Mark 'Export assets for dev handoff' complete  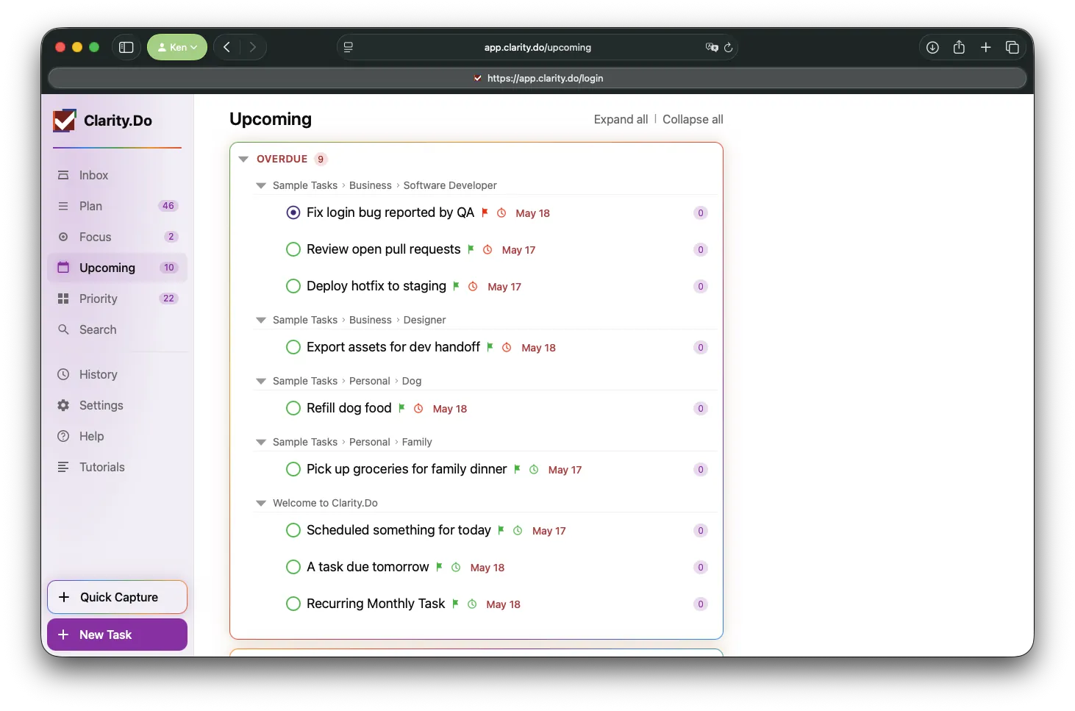pyautogui.click(x=293, y=347)
